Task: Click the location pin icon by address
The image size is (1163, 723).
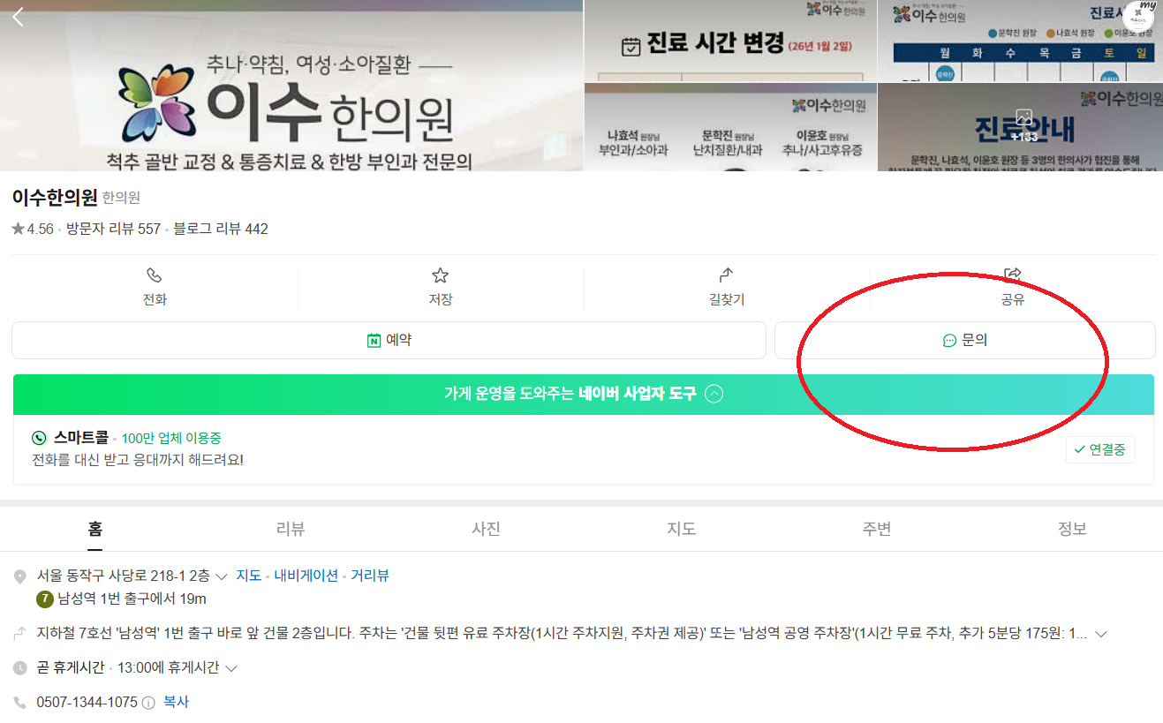Action: coord(19,577)
